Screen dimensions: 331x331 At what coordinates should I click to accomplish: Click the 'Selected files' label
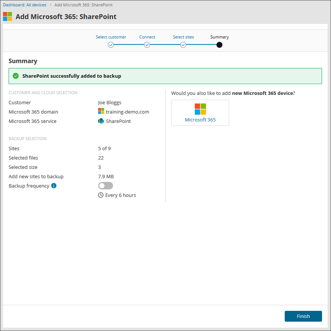pos(23,158)
